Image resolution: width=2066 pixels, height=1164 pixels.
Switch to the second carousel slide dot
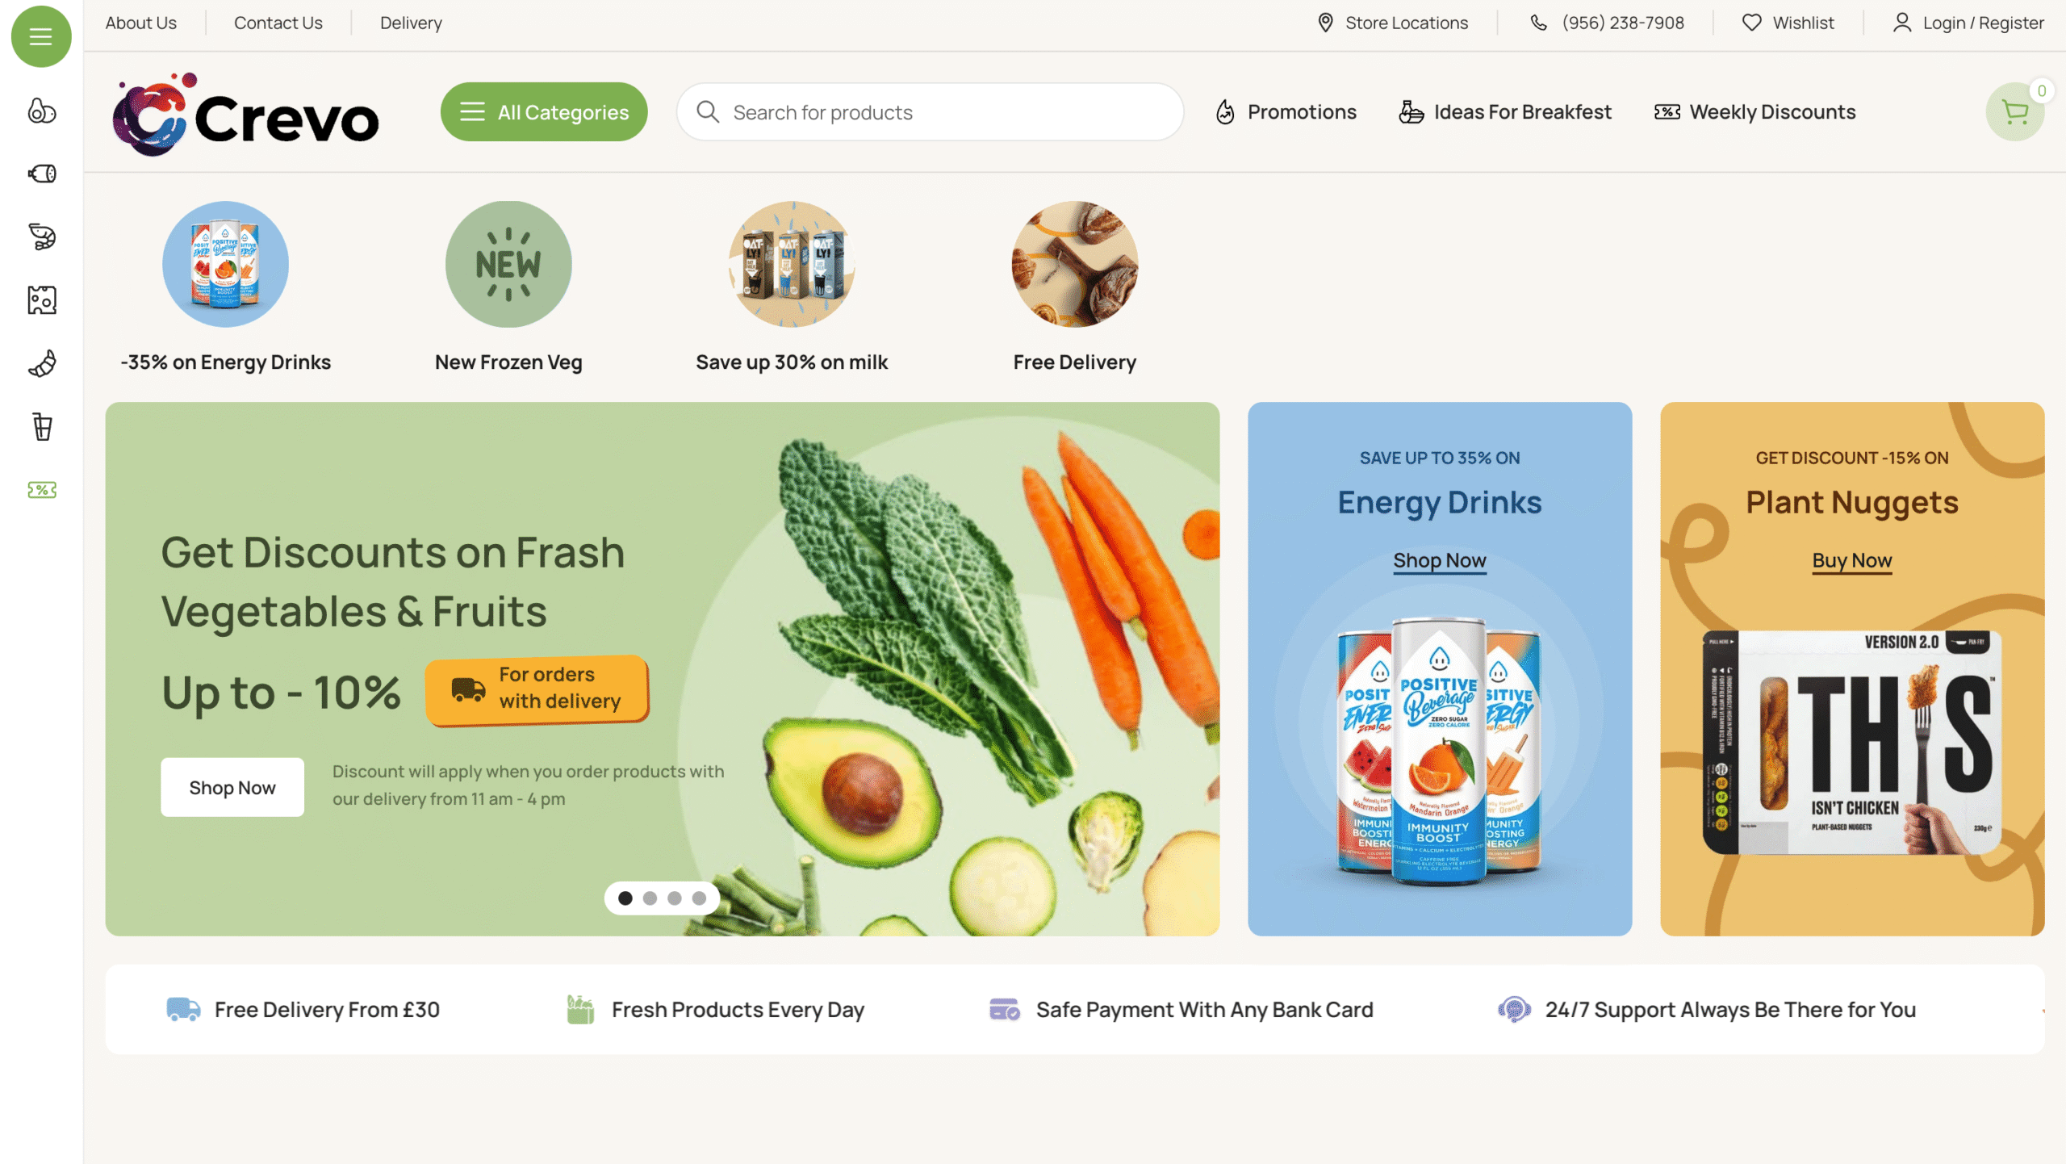point(650,898)
